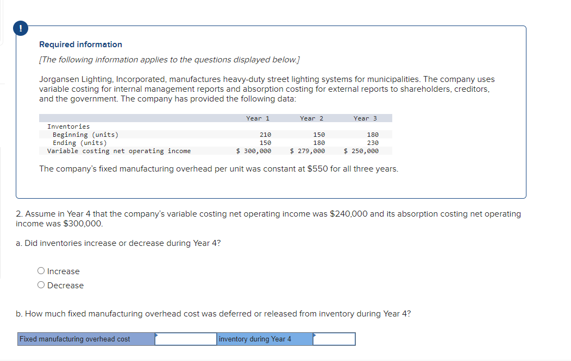This screenshot has height=361, width=571.
Task: Click the Year 3 column header
Action: click(x=365, y=118)
